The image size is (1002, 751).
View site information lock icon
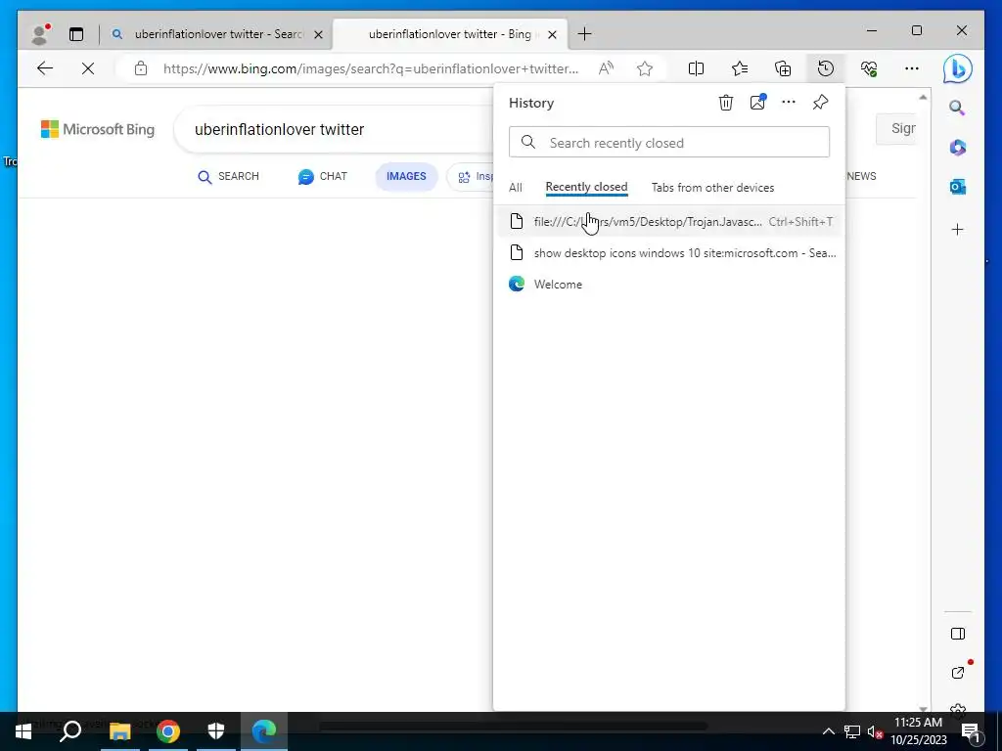141,68
